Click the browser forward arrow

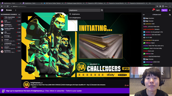point(5,6)
